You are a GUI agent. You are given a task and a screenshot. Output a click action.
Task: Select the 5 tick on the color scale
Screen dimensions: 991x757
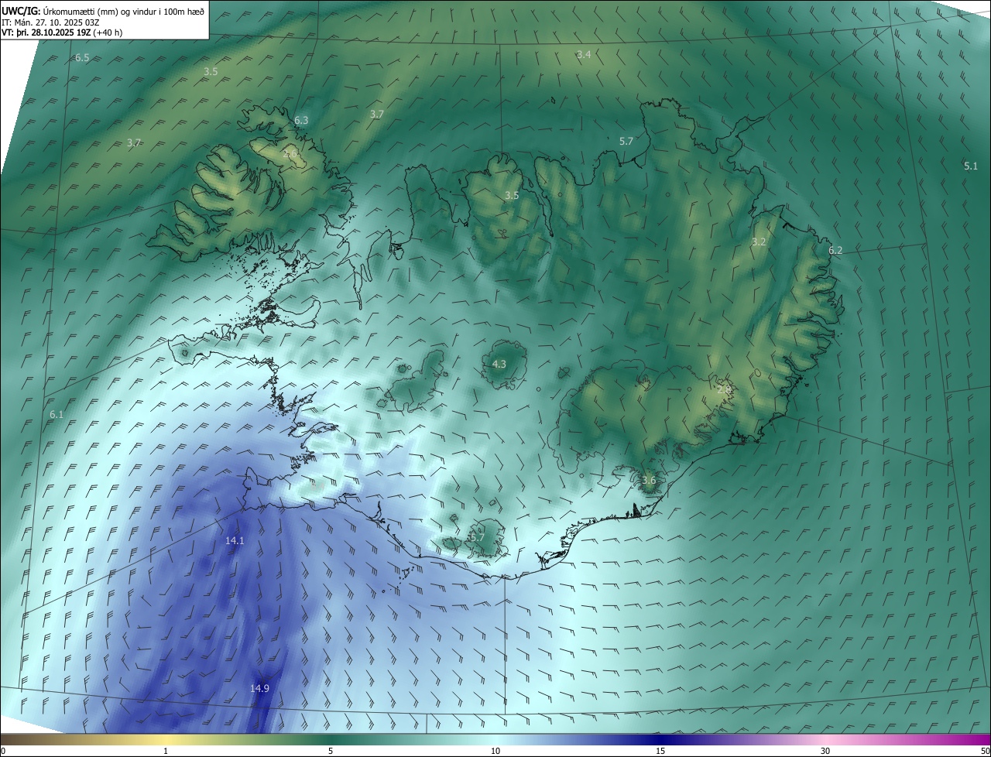click(331, 751)
